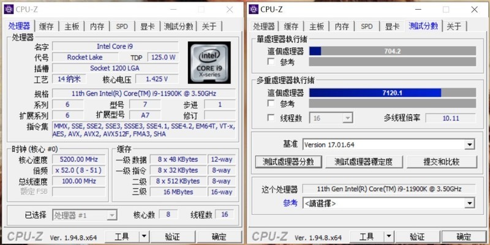Screen dimensions: 490x245
Task: Click 确定 button in right window
Action: click(464, 236)
